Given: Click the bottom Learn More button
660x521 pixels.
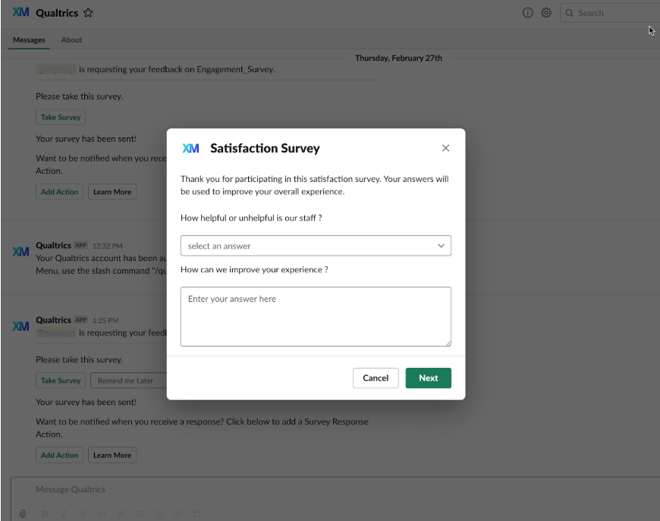Looking at the screenshot, I should click(112, 455).
